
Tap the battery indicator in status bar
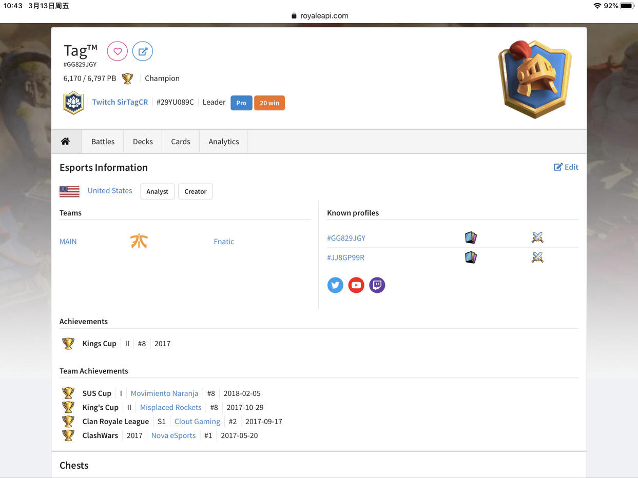627,6
